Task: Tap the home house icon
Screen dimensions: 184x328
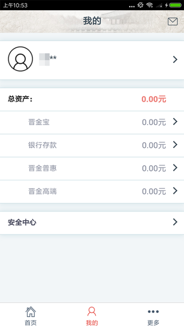Action: point(31,312)
